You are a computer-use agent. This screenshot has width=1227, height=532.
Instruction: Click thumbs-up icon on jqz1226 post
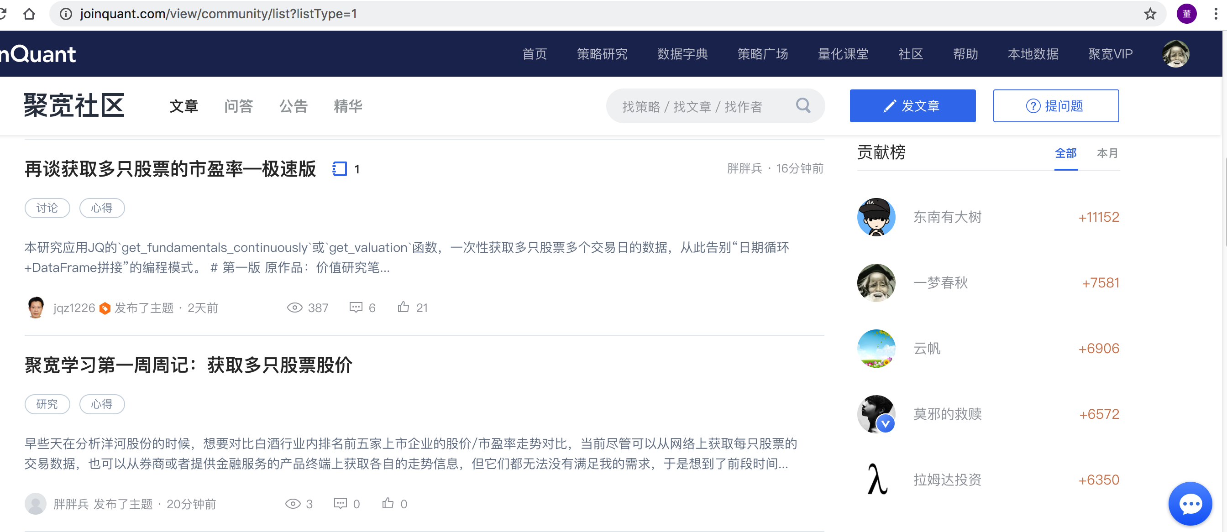(403, 307)
